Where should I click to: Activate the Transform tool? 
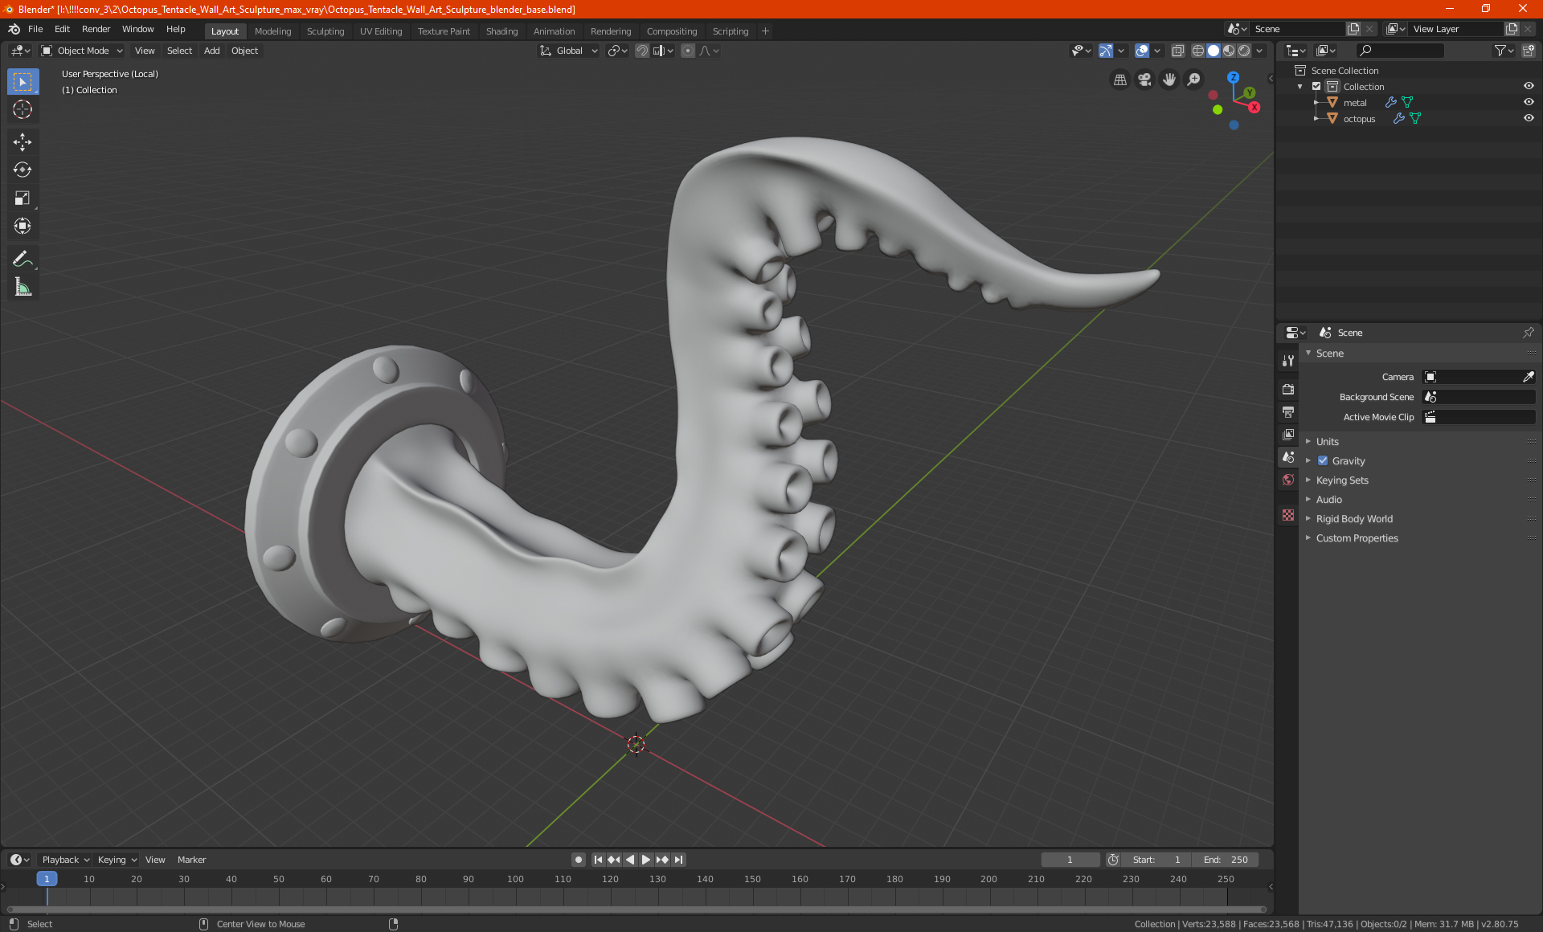23,227
